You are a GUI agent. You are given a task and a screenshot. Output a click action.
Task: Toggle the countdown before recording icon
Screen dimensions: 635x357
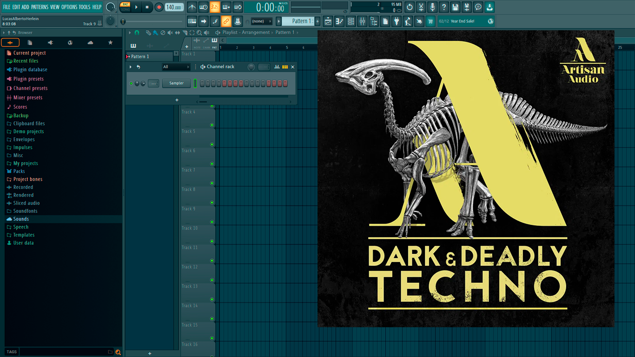click(215, 7)
